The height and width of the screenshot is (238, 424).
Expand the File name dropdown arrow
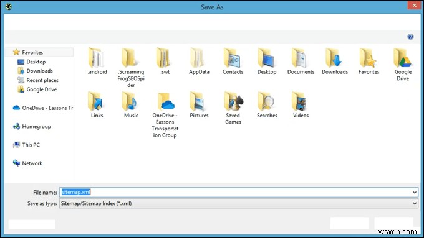[x=415, y=192]
